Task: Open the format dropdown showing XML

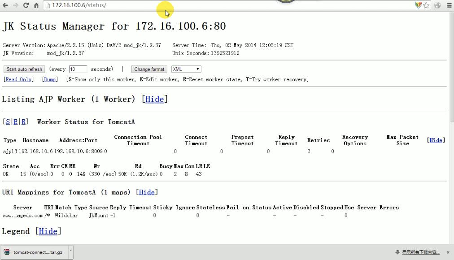Action: [186, 69]
